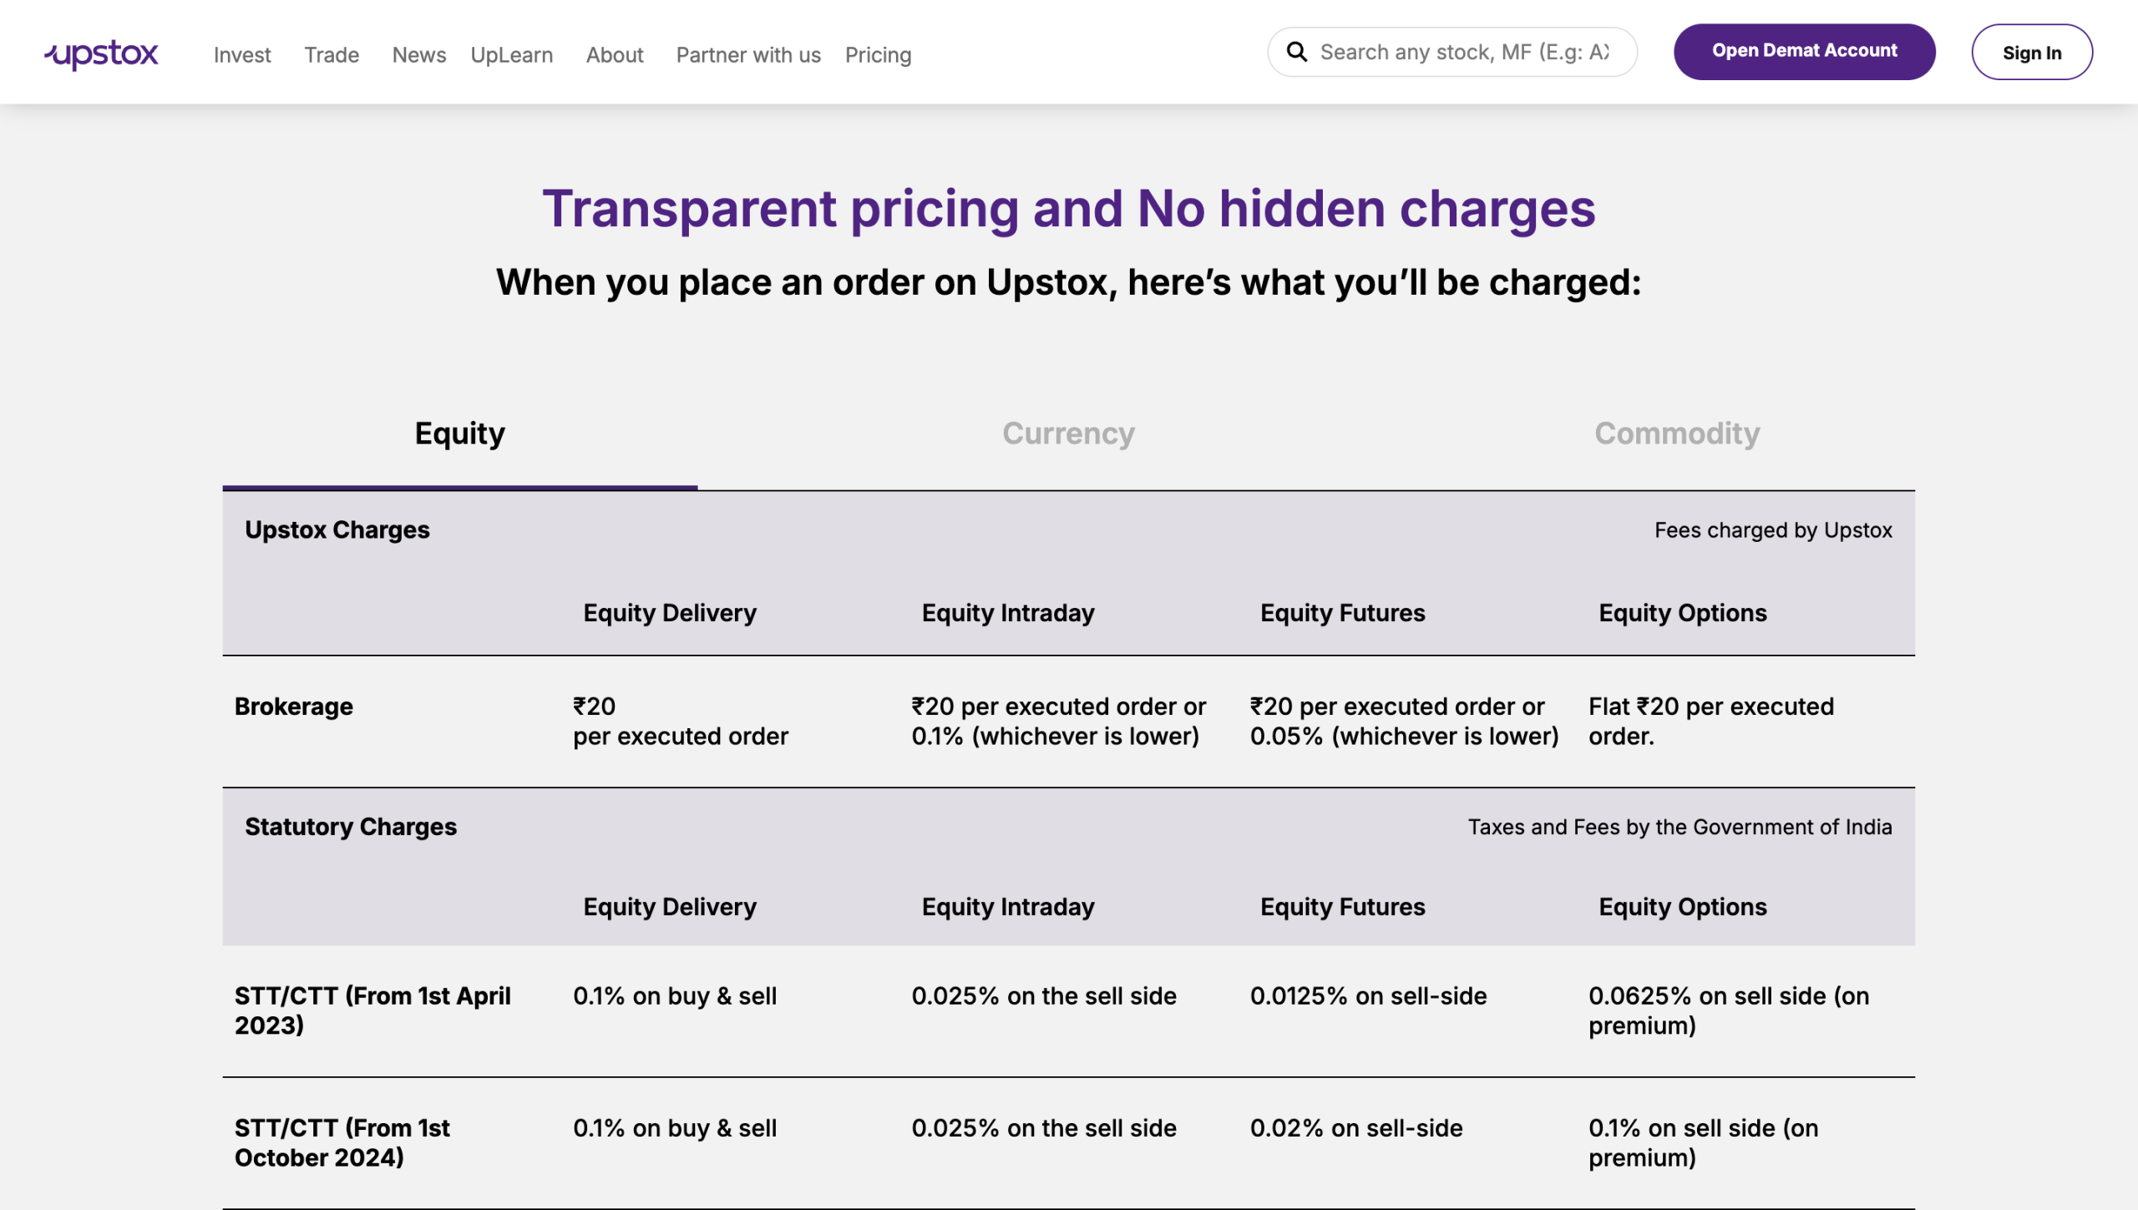This screenshot has height=1210, width=2138.
Task: Go to the News page
Action: click(x=419, y=55)
